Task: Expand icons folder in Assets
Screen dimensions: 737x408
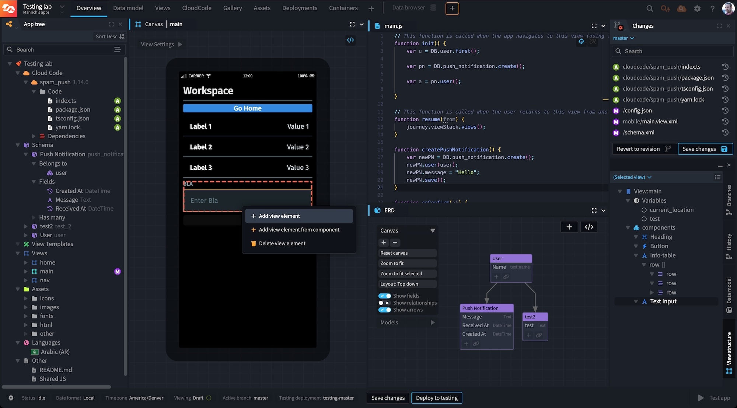Action: tap(26, 298)
